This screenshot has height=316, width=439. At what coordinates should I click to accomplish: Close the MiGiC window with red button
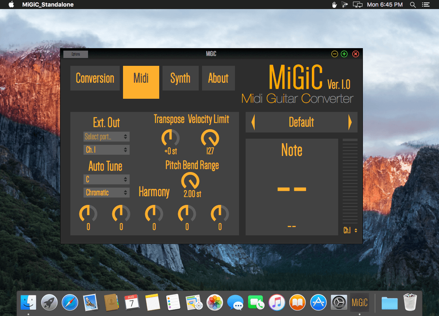(x=355, y=54)
